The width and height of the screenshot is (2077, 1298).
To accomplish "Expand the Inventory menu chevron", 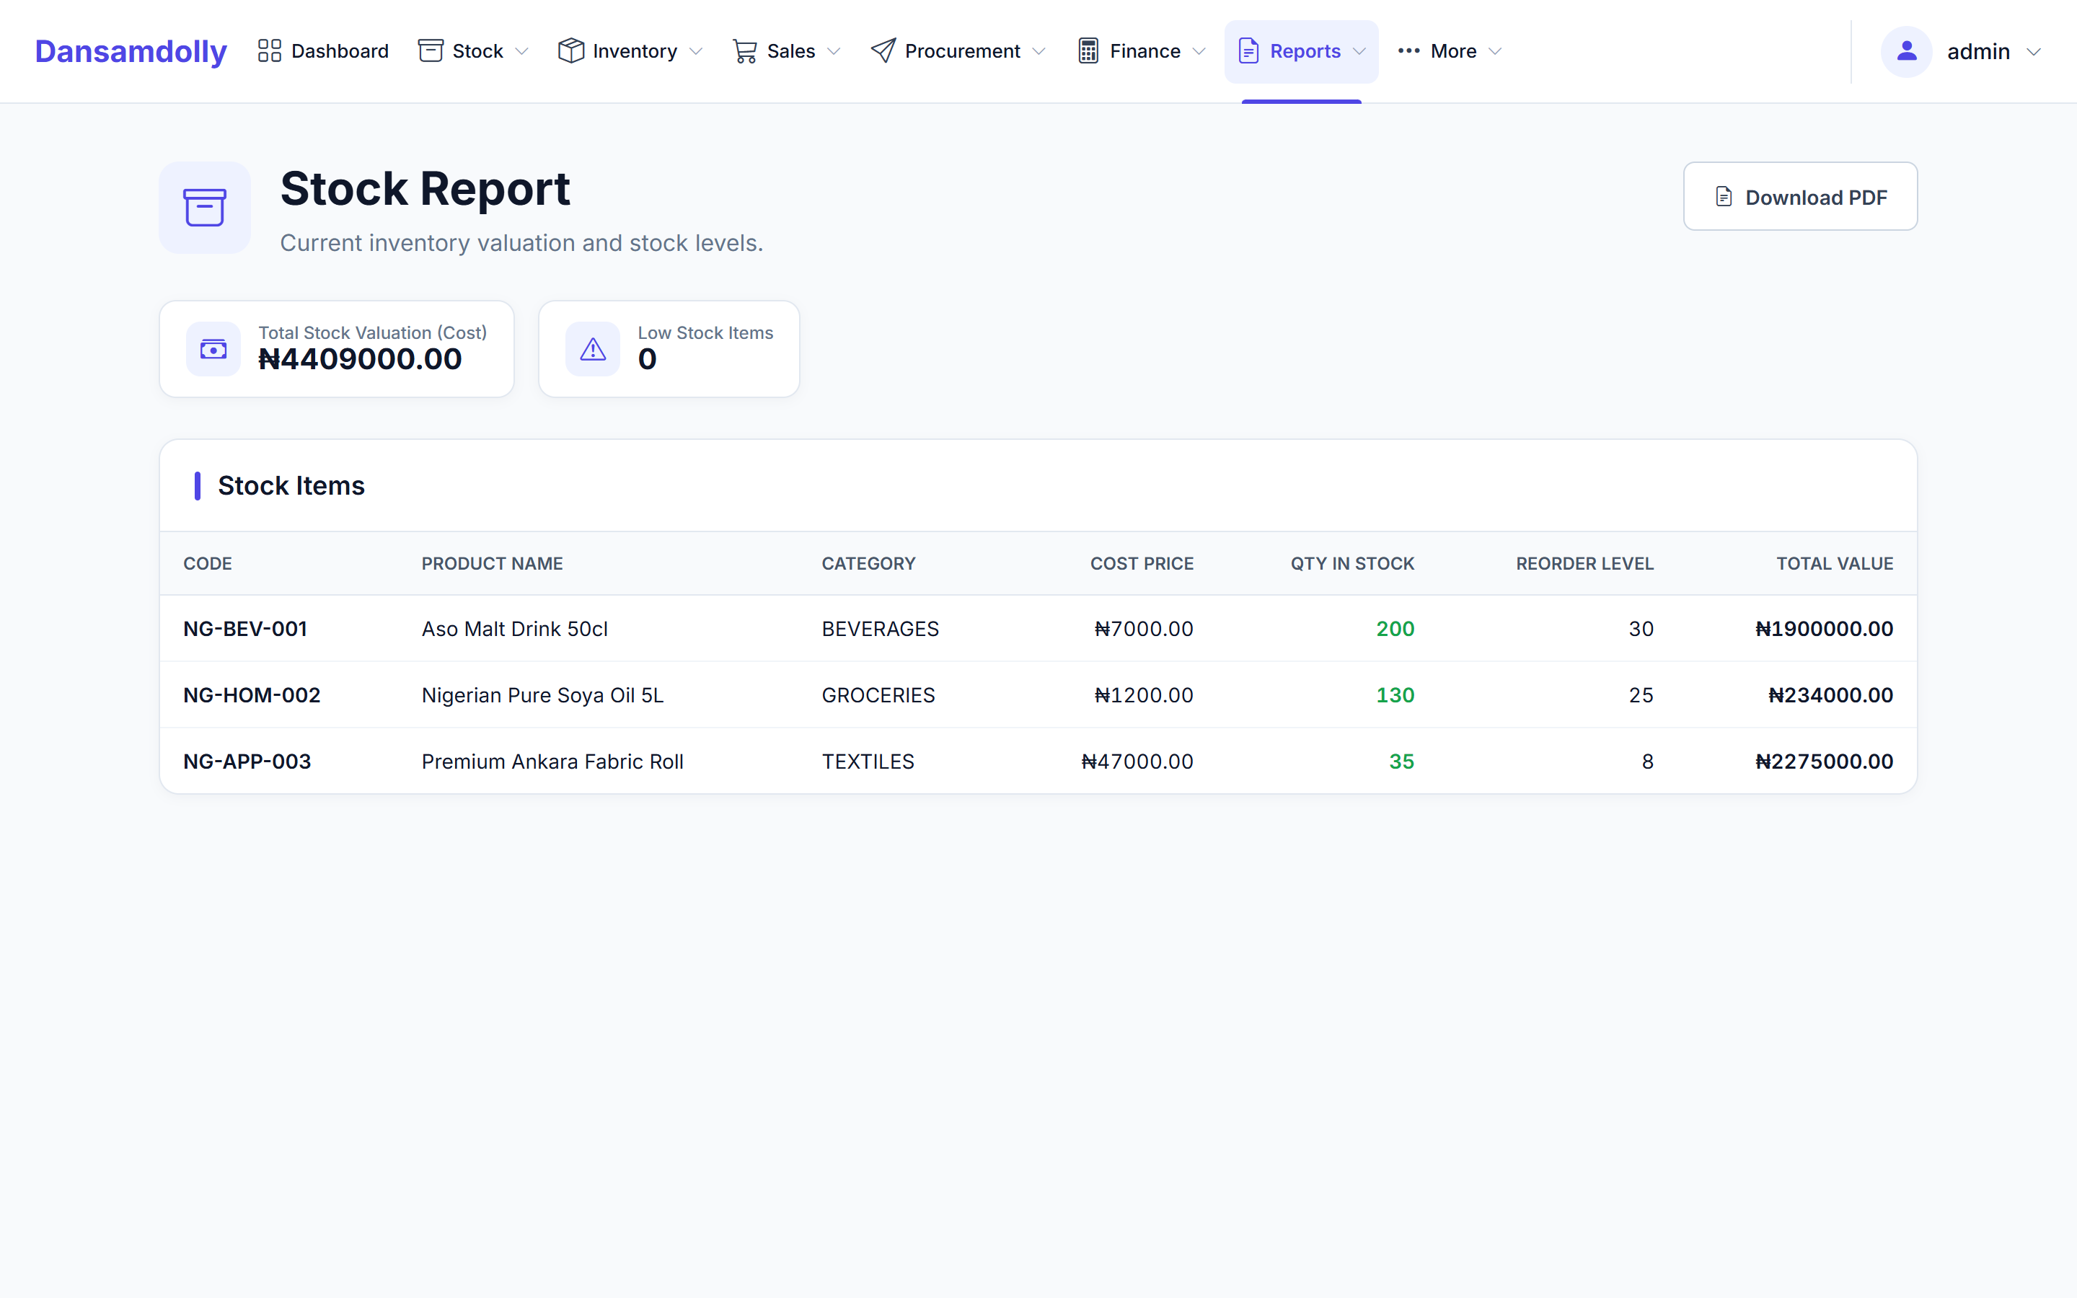I will point(696,51).
